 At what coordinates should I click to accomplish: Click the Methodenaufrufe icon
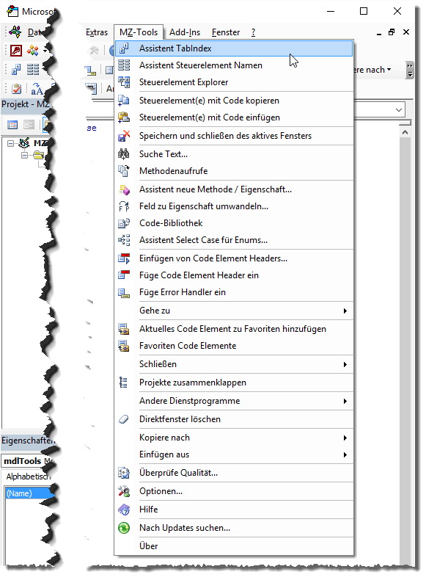[124, 171]
